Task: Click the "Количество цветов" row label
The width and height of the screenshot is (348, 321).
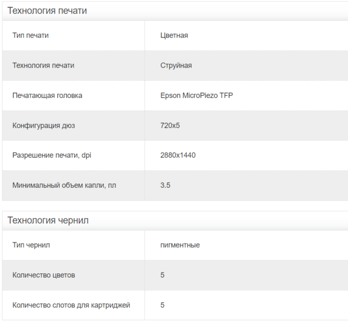Action: (x=43, y=275)
